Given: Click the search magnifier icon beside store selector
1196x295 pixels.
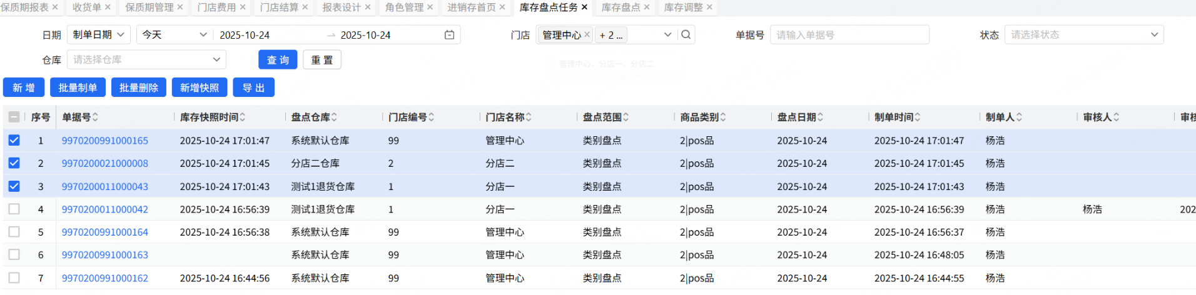Looking at the screenshot, I should click(686, 35).
